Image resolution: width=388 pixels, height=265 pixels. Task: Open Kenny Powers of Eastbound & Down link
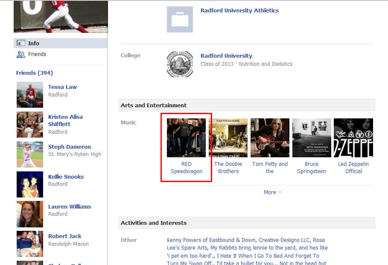(x=211, y=240)
